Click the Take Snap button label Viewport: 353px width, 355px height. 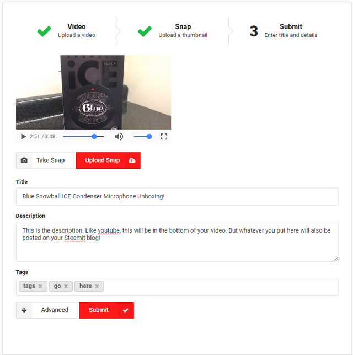[50, 160]
